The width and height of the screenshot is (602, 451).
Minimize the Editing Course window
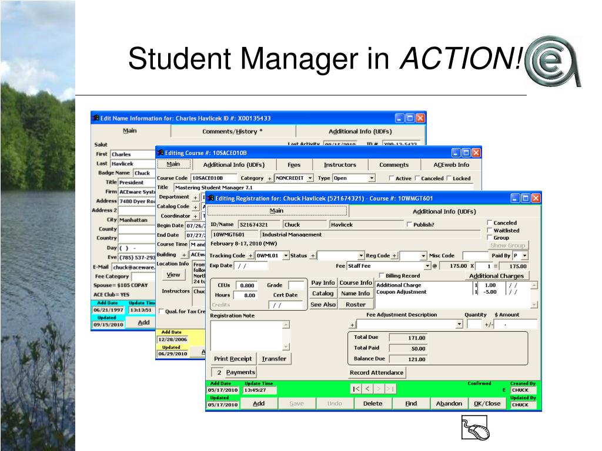click(x=456, y=153)
